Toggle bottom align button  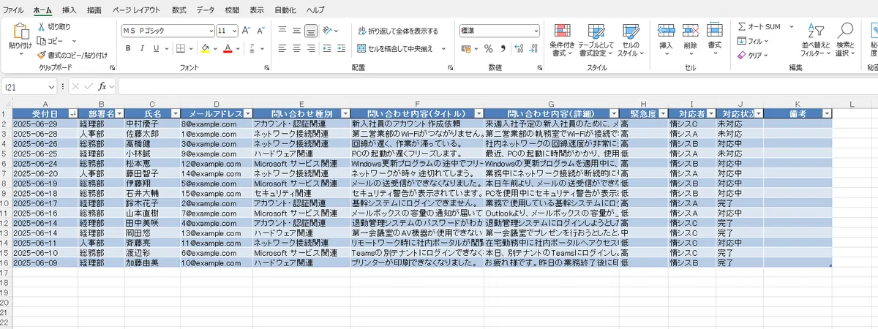coord(312,31)
